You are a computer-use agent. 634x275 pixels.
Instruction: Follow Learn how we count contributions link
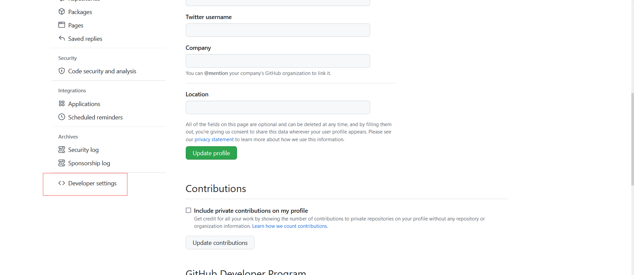pos(290,226)
